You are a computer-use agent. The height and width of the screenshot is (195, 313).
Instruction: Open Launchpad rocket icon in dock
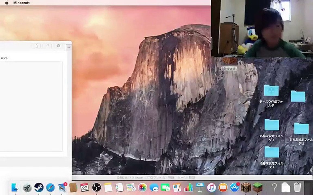tap(27, 187)
